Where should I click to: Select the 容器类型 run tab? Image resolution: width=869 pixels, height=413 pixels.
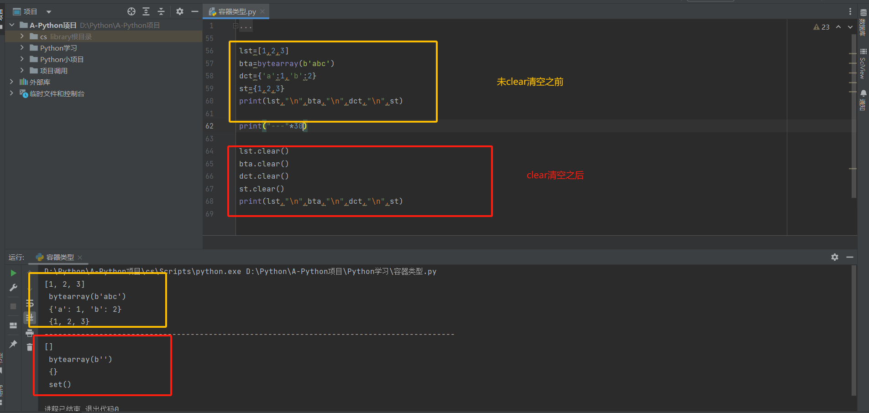(x=60, y=258)
